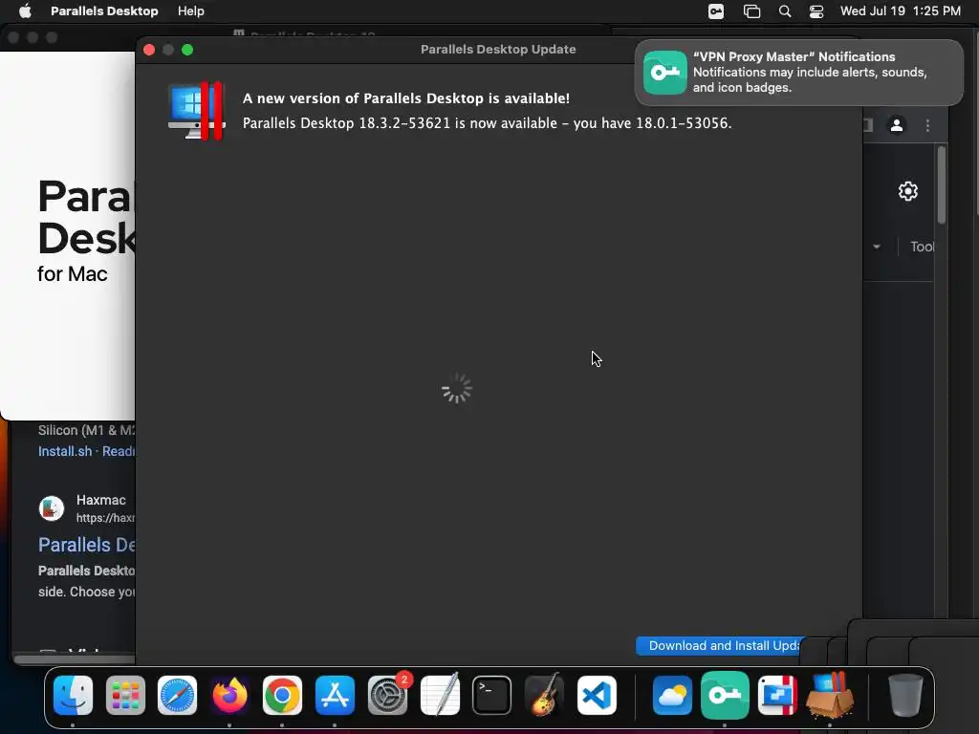Open the Parallels Desktop menu
979x734 pixels.
point(104,11)
